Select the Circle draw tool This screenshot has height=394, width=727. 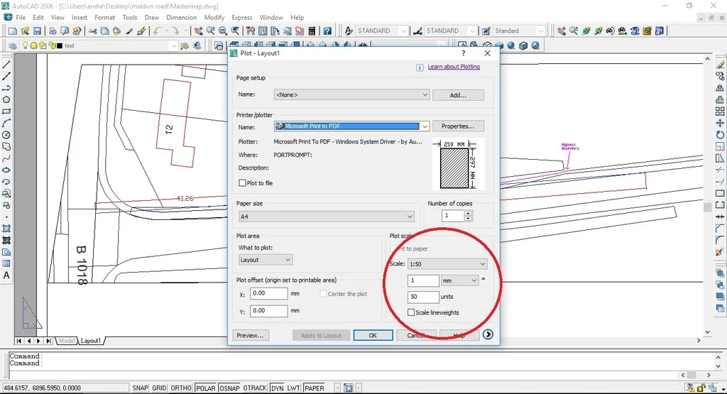tap(6, 135)
